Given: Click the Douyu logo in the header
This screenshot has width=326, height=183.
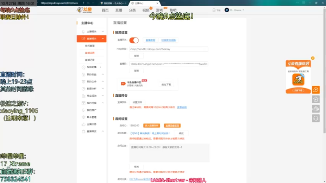Looking at the screenshot, I should point(84,10).
